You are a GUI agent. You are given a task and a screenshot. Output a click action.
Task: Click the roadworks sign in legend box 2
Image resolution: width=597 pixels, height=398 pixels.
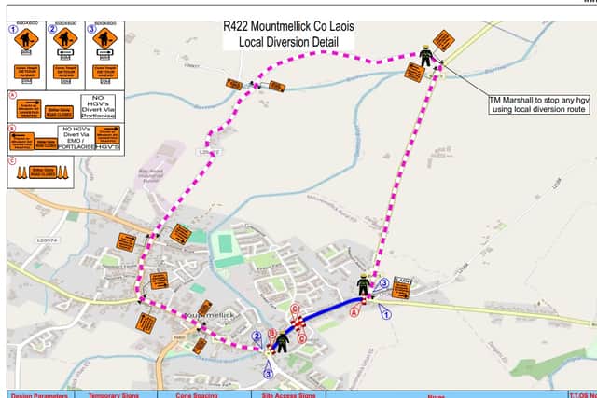coord(65,38)
